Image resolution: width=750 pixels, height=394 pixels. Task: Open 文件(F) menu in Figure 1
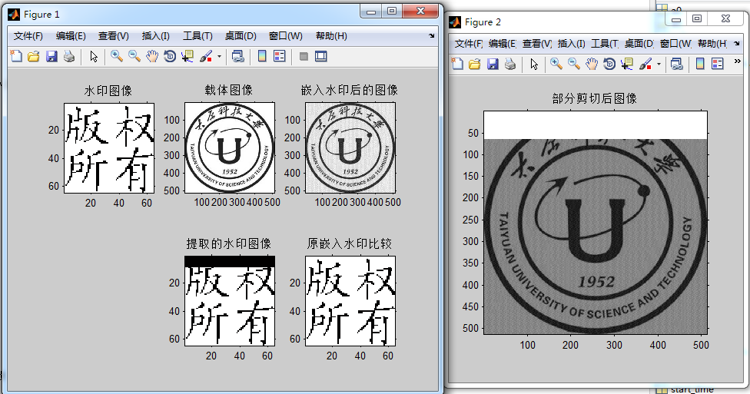tap(28, 36)
